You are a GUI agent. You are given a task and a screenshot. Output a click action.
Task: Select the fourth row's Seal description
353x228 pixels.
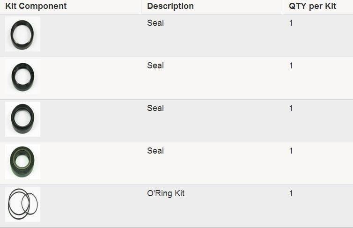pos(155,151)
